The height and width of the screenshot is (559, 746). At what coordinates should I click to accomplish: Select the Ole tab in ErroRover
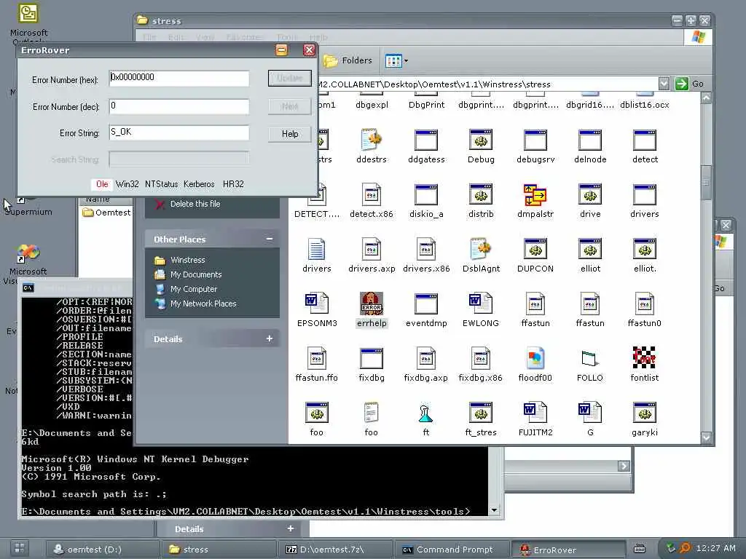[x=102, y=184]
